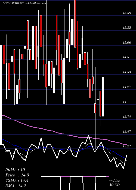Click the last white candlestick on the chart
Screen dimensions: 136x190
pyautogui.click(x=103, y=97)
